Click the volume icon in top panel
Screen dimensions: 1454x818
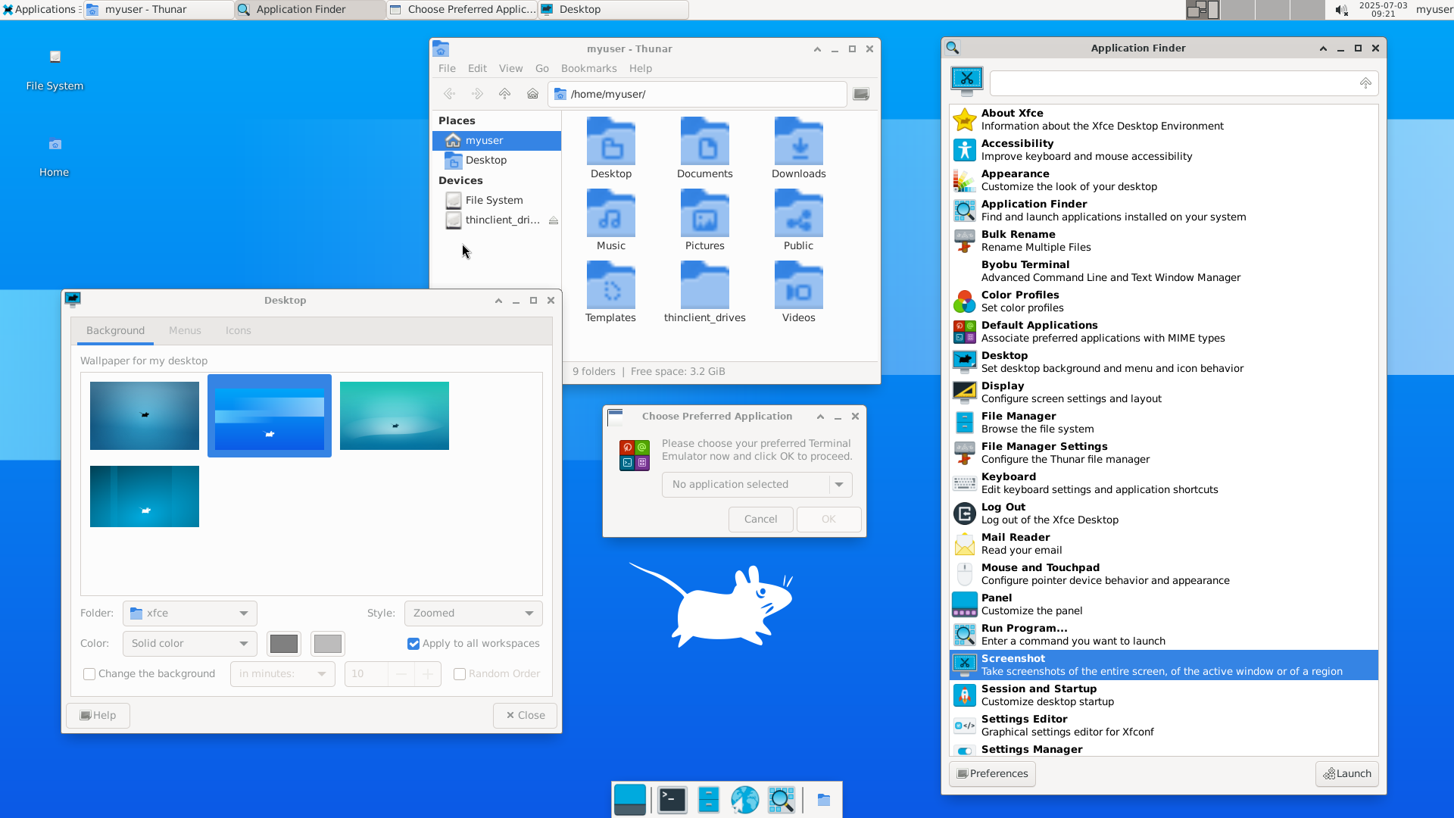(x=1341, y=10)
